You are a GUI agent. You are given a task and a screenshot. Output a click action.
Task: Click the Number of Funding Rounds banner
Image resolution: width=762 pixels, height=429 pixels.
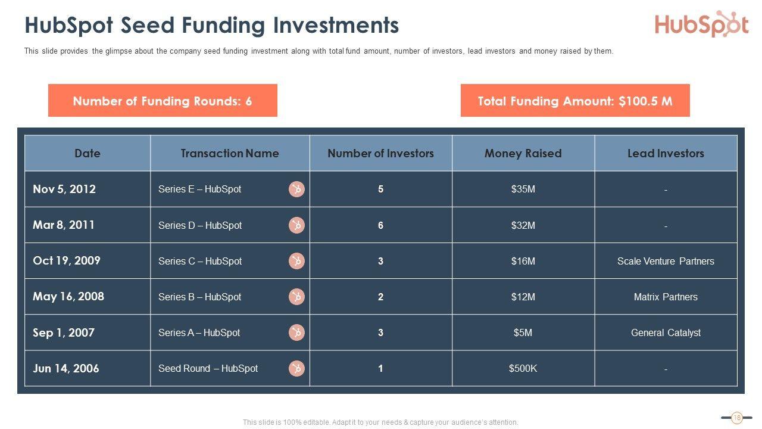[163, 101]
